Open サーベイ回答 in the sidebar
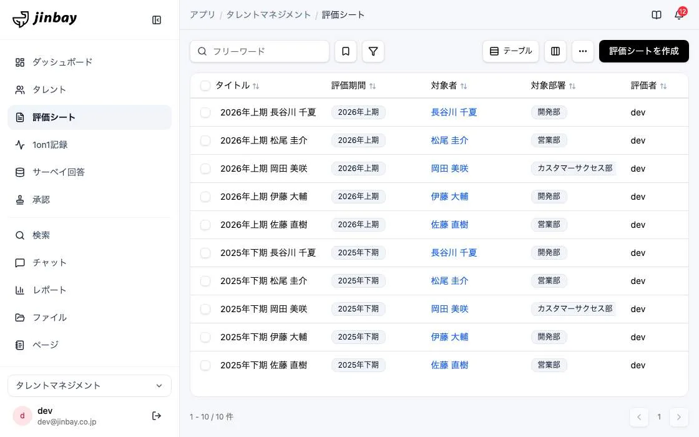The image size is (699, 437). pyautogui.click(x=90, y=172)
